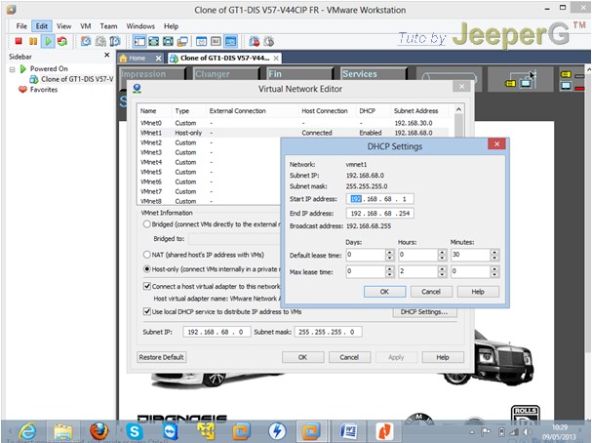
Task: Click OK in Virtual Network Editor
Action: [x=302, y=357]
